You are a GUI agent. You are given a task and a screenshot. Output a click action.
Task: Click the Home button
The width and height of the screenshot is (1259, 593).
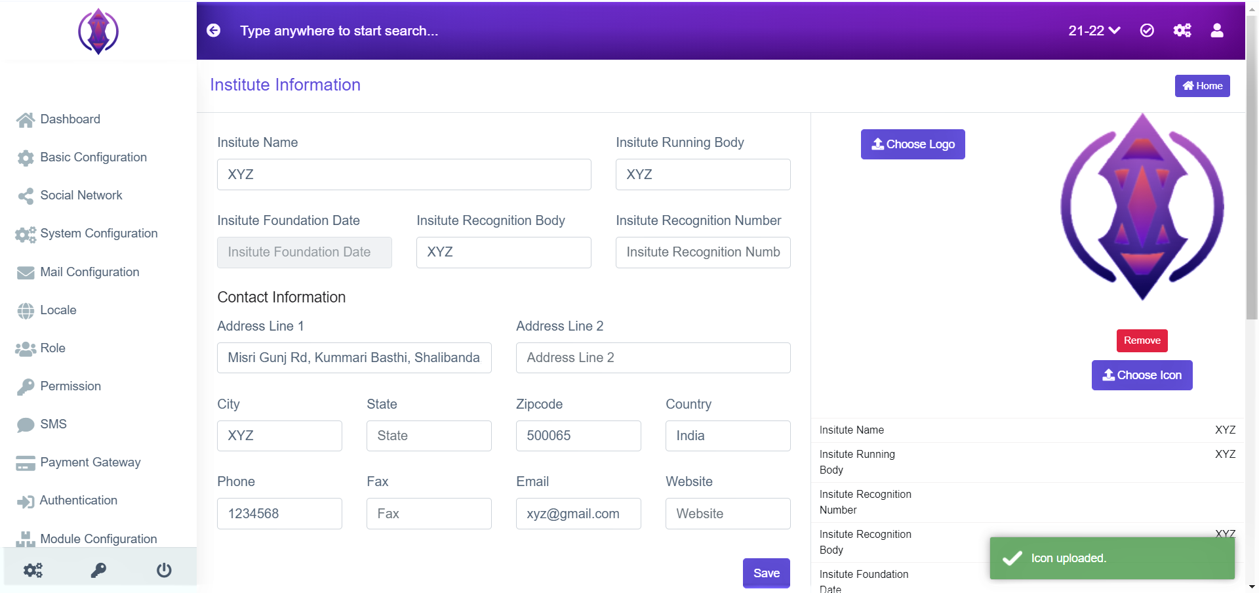(x=1202, y=86)
